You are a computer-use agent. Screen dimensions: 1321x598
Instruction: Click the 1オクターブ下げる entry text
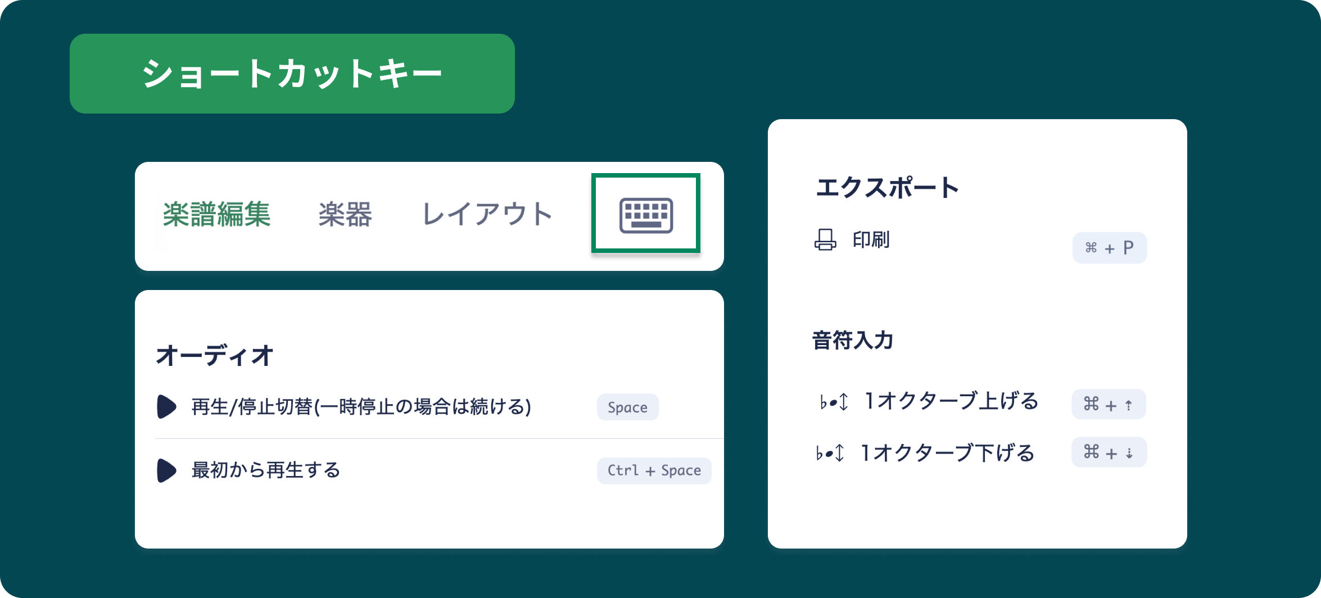click(948, 452)
